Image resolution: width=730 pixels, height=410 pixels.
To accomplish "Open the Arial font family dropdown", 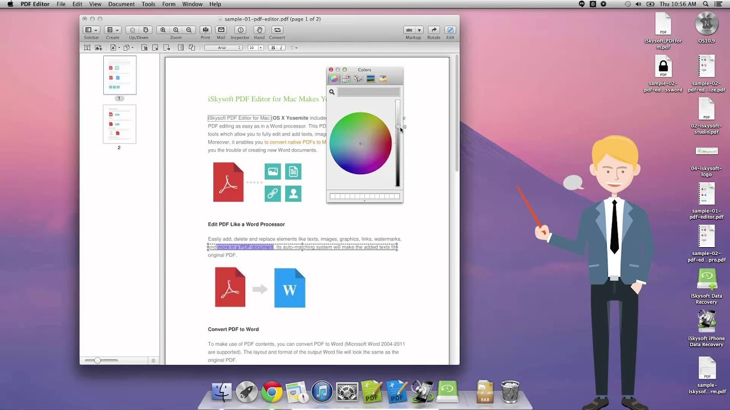I will pyautogui.click(x=224, y=48).
